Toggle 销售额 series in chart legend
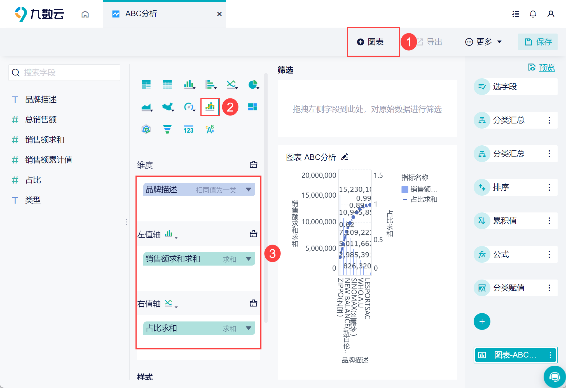The height and width of the screenshot is (388, 566). coord(419,190)
